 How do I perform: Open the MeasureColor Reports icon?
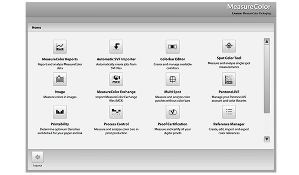(x=60, y=47)
